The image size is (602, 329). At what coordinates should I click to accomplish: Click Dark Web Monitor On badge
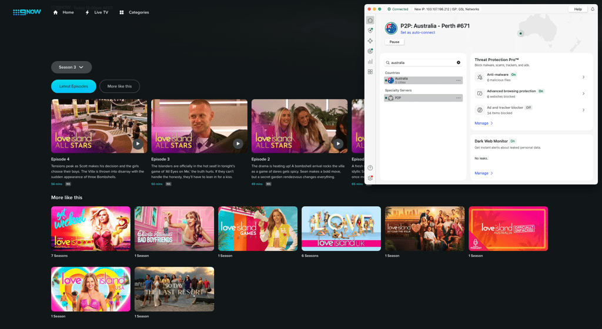pos(513,141)
